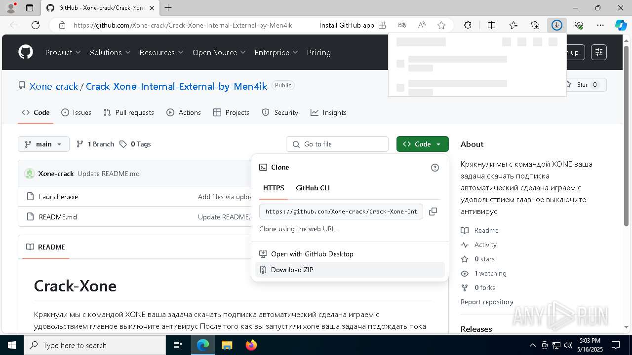Open the Actions tab
Viewport: 632px width, 355px height.
tap(184, 112)
